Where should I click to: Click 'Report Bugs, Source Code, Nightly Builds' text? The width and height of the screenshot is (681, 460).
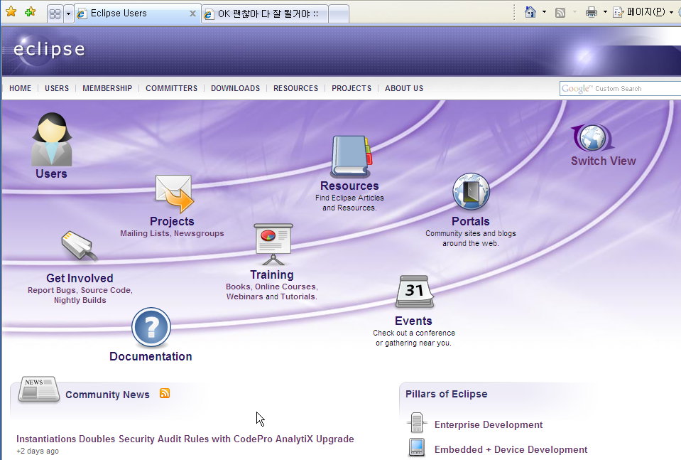(80, 295)
